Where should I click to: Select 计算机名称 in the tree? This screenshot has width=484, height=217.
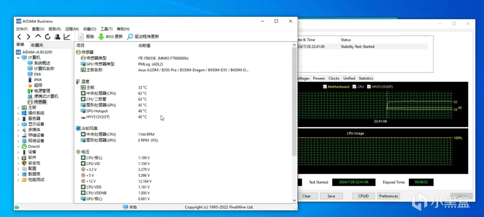pos(44,69)
